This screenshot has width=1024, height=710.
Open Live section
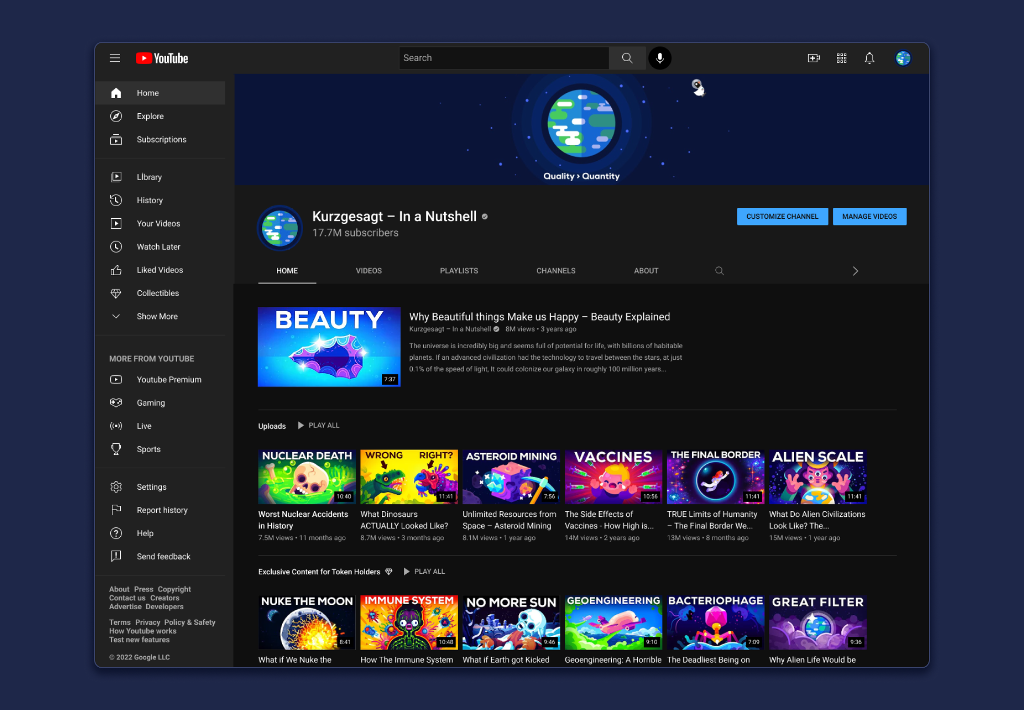tap(160, 426)
